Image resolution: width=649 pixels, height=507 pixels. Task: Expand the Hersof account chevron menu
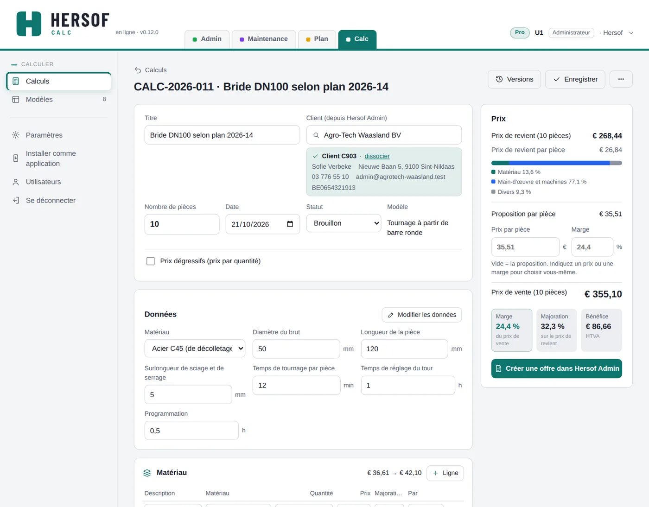(631, 33)
